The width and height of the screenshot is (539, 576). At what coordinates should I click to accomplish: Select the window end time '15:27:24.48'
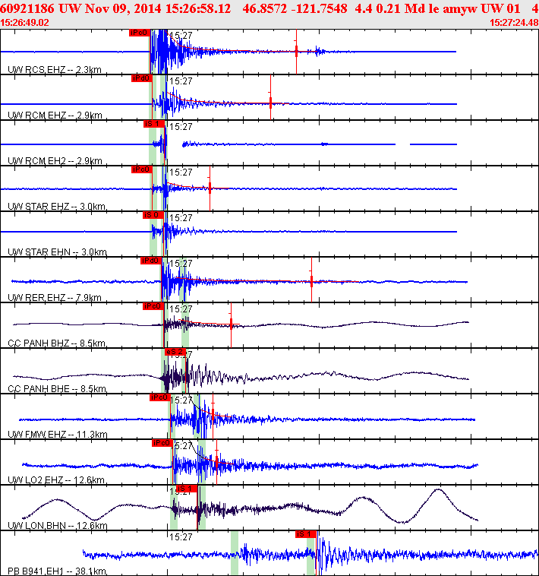[x=514, y=22]
